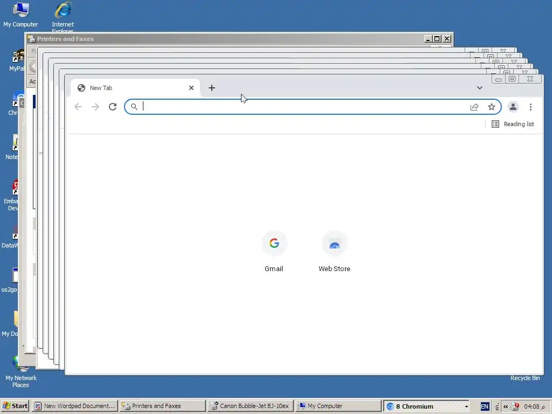Screen dimensions: 552x414
Task: Bookmark this tab with the star icon
Action: coord(492,107)
